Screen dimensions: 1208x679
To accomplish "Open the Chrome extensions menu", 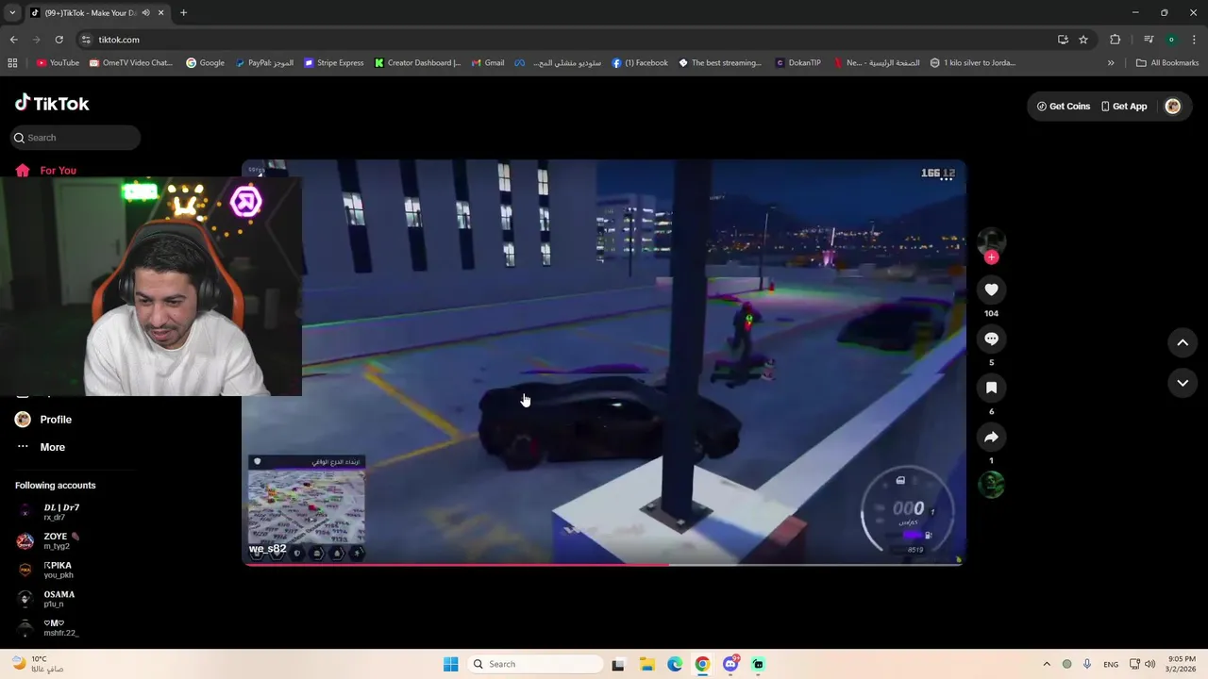I will (1116, 40).
